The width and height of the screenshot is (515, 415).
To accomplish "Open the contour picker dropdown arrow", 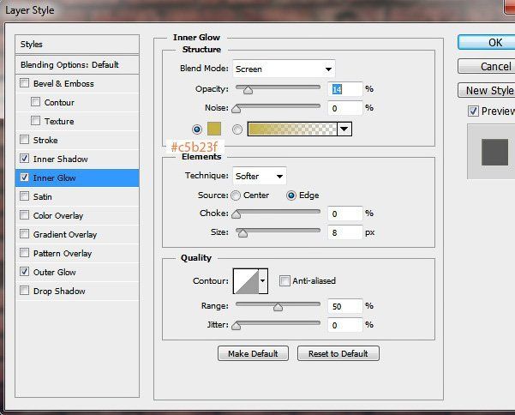I will (262, 280).
